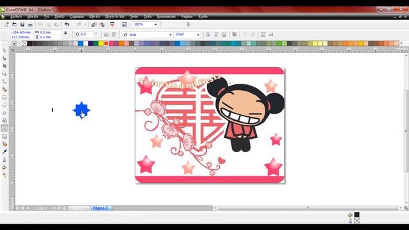Open the Herramientas menu
The width and height of the screenshot is (409, 230).
pyautogui.click(x=166, y=17)
